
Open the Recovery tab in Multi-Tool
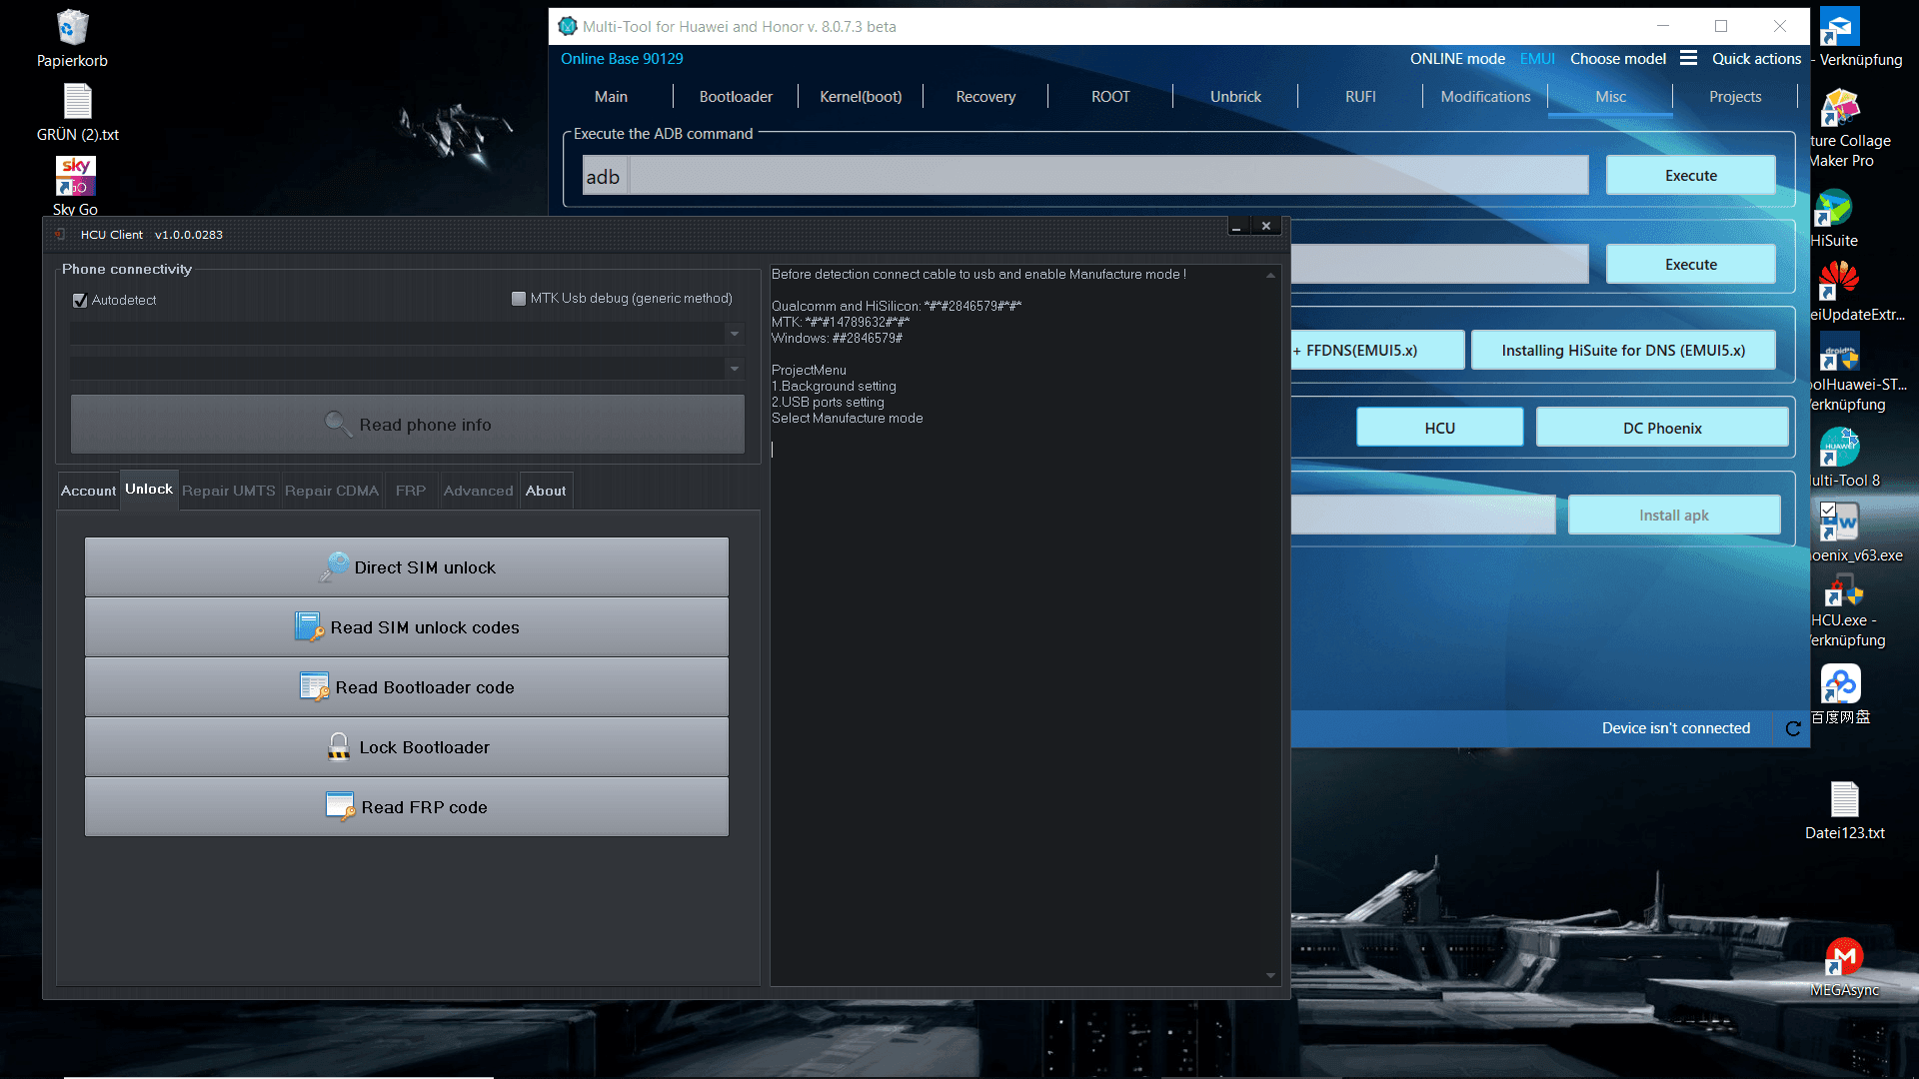985,97
